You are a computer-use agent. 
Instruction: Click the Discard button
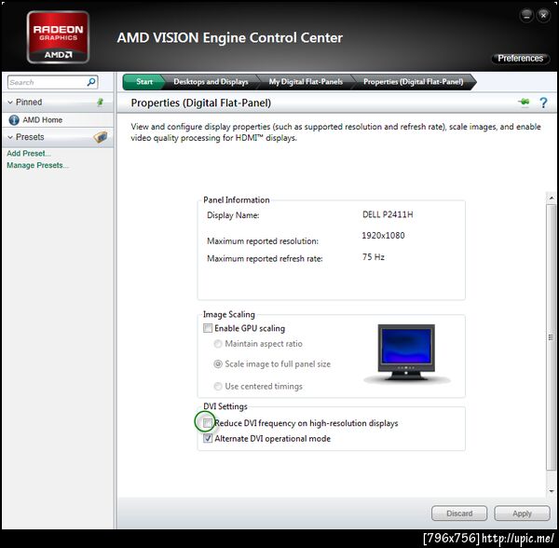click(x=459, y=514)
